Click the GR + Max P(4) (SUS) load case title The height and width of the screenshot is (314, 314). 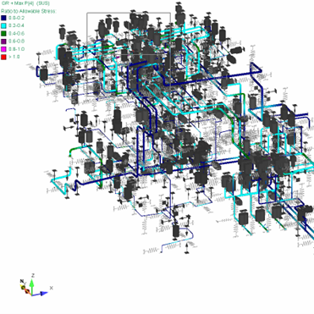25,3
